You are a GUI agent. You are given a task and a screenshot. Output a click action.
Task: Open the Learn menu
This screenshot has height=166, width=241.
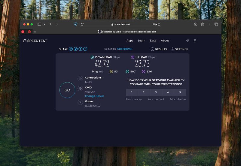tap(141, 41)
